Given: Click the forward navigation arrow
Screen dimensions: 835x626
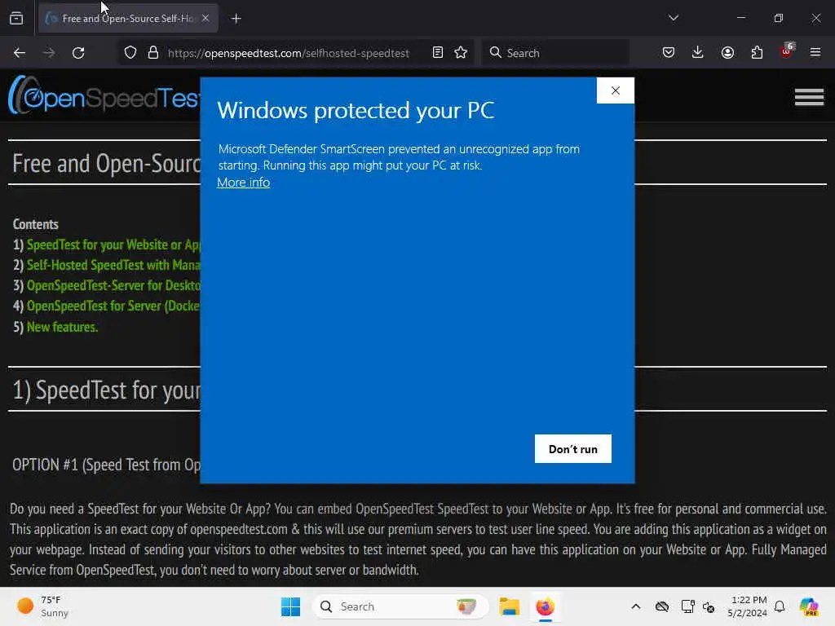Looking at the screenshot, I should [x=48, y=53].
